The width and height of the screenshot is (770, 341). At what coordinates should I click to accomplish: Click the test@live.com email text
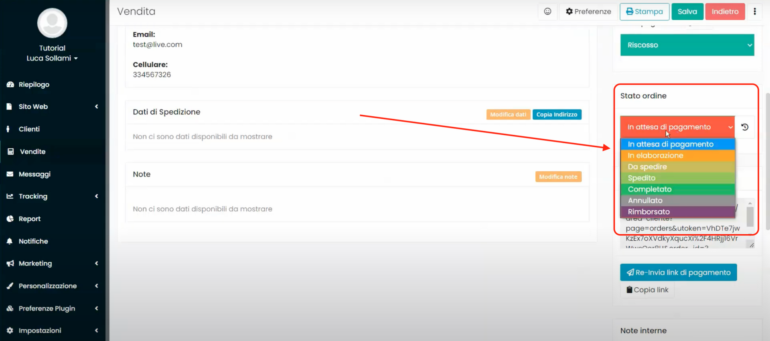(157, 45)
